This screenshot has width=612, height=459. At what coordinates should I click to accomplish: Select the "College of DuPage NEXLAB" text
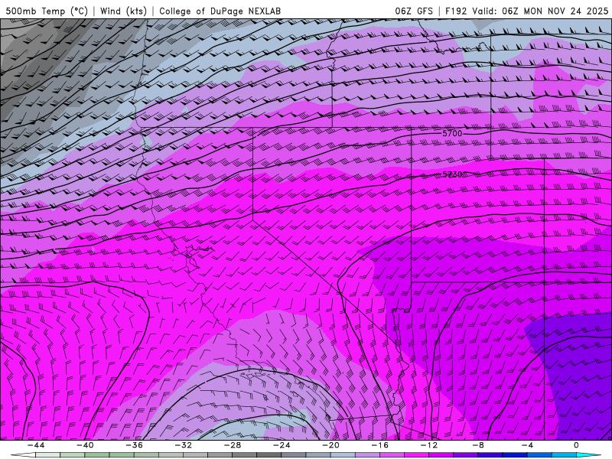click(220, 11)
